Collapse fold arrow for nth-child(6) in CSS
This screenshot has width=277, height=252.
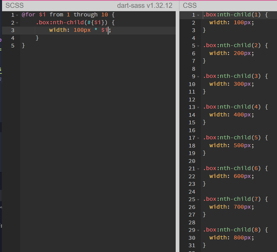(198, 169)
